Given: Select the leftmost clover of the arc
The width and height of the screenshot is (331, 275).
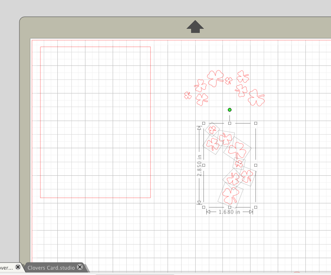Looking at the screenshot, I should [187, 96].
